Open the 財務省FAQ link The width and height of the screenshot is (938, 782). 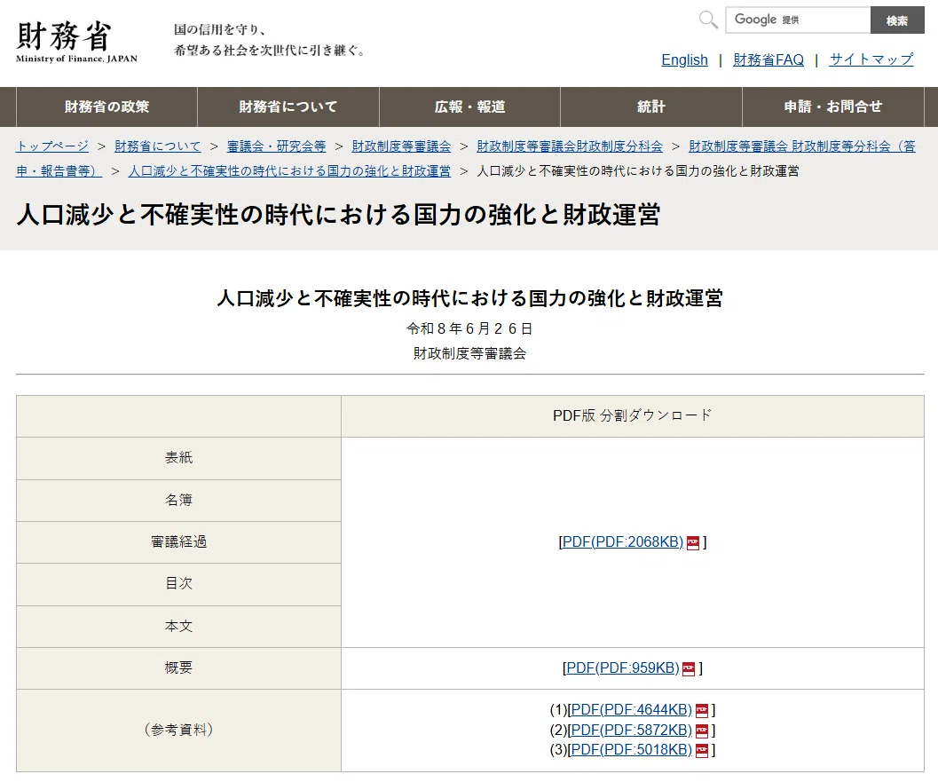[769, 59]
